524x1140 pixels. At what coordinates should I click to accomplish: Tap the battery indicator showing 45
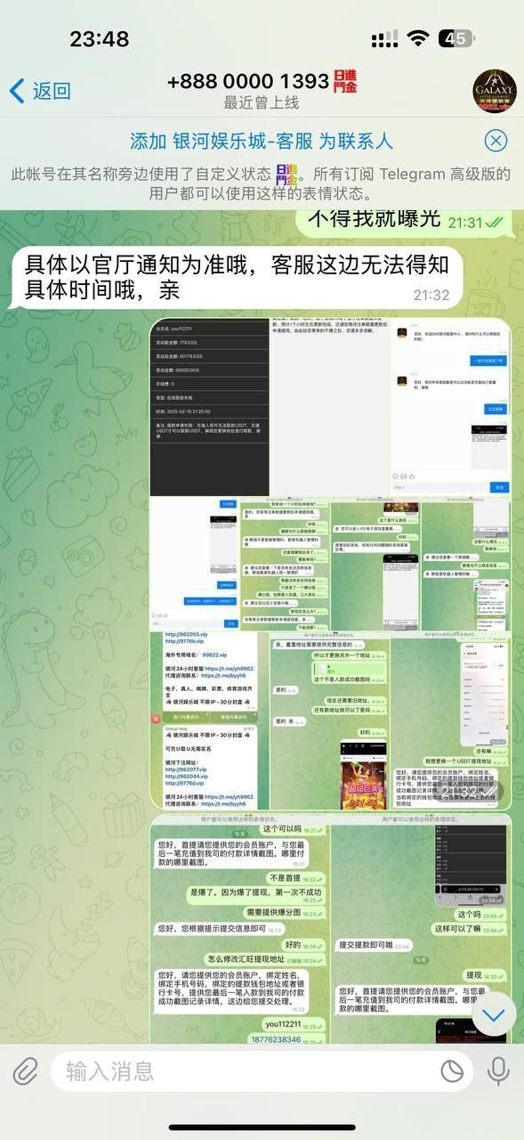pos(456,38)
